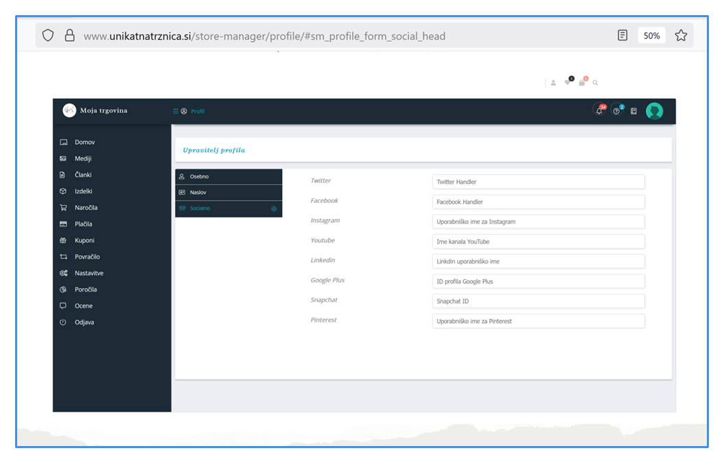
Task: Bookmark this page with the star icon
Action: click(681, 36)
